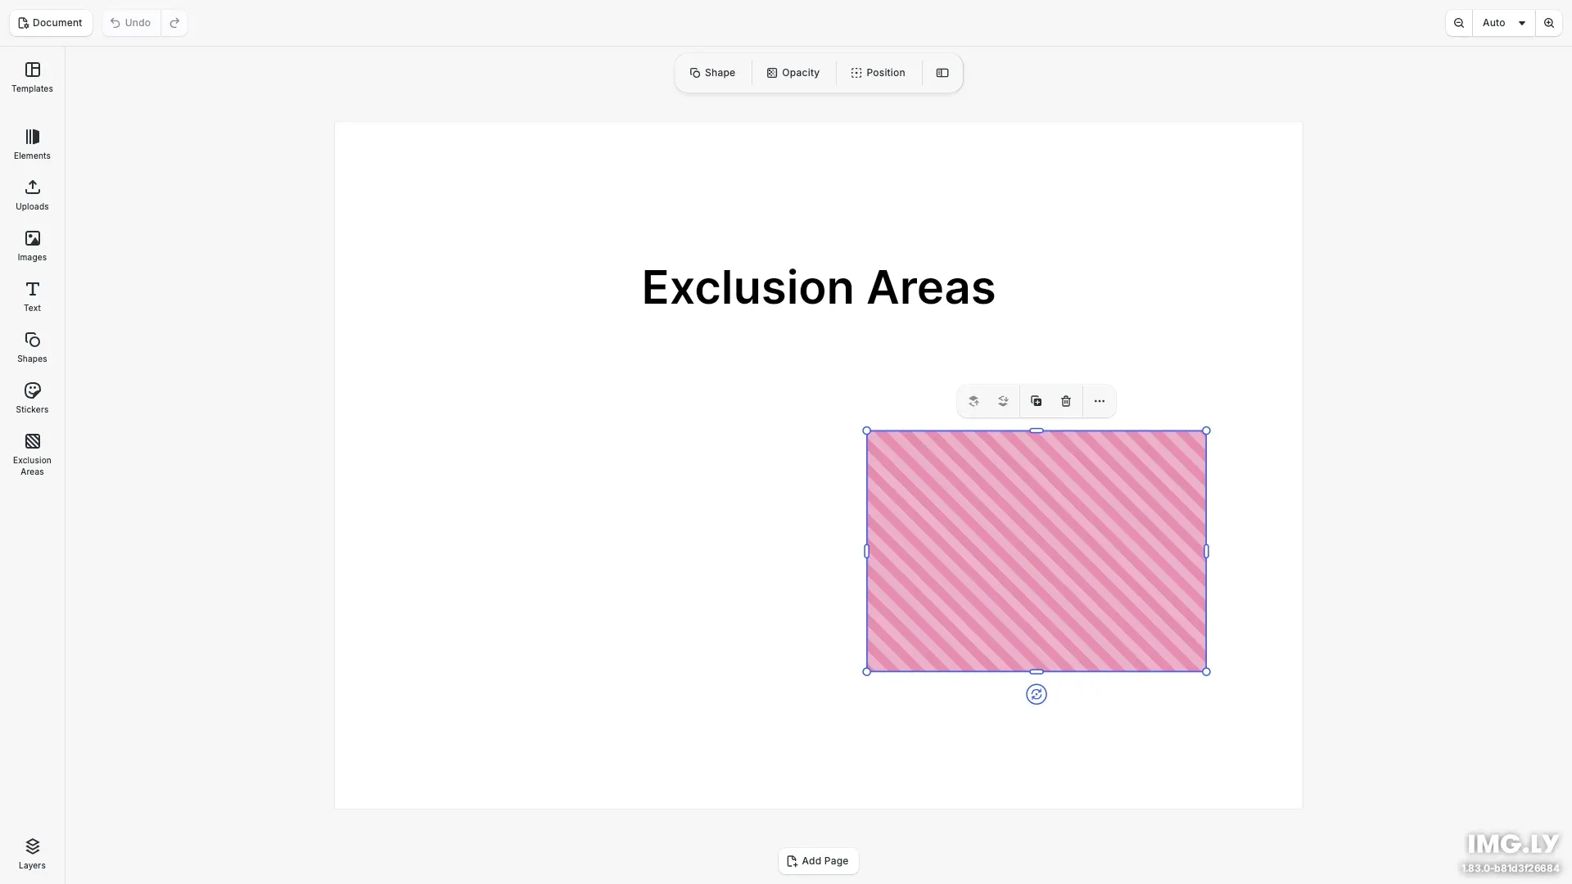The height and width of the screenshot is (884, 1572).
Task: Open the Templates panel
Action: pos(32,78)
